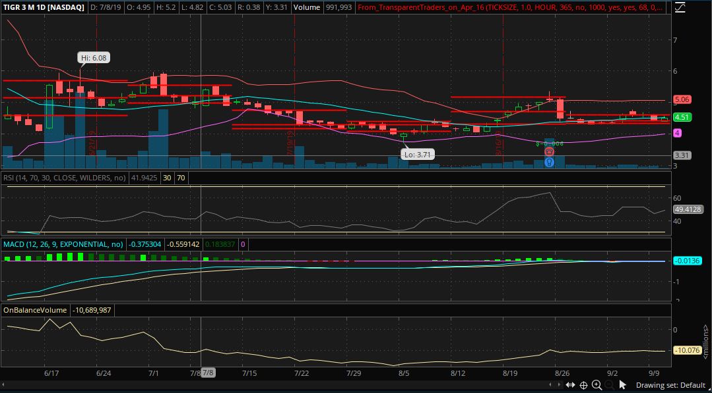Click the OnBalanceVolume study label
This screenshot has height=393, width=712.
point(35,310)
